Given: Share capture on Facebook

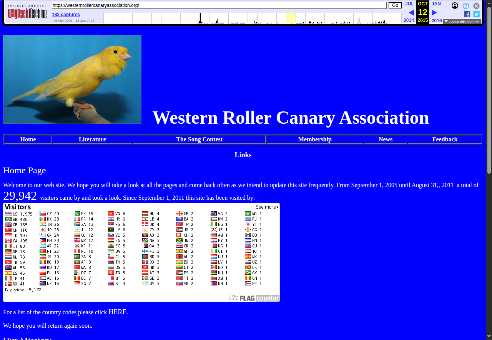Looking at the screenshot, I should [x=467, y=14].
